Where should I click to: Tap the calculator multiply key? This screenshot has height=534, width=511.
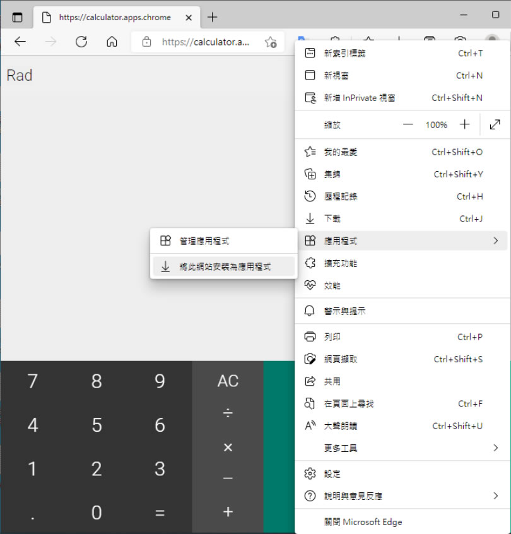click(228, 447)
